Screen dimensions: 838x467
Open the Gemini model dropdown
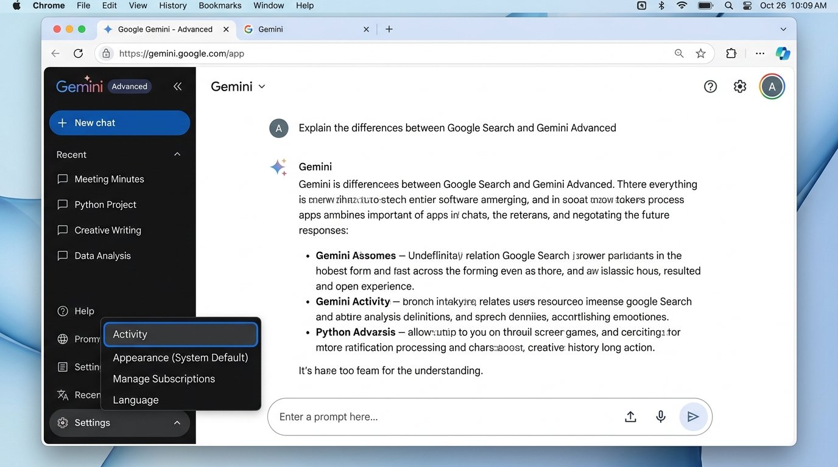[238, 86]
